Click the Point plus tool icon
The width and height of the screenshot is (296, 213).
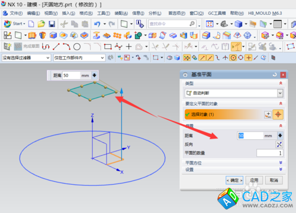pyautogui.click(x=128, y=47)
